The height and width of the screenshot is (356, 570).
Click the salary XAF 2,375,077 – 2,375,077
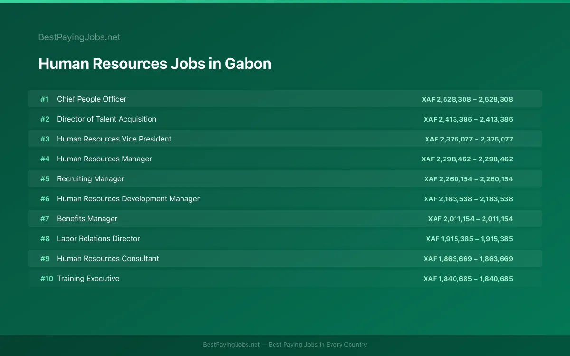469,139
